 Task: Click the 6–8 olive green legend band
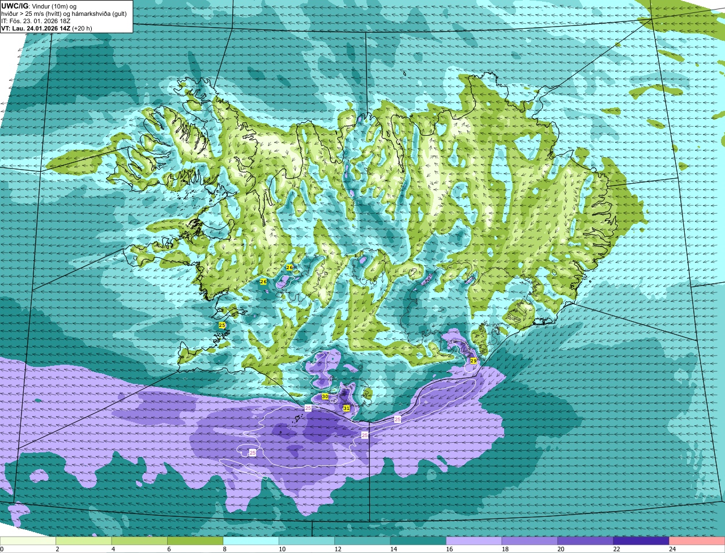pos(195,541)
